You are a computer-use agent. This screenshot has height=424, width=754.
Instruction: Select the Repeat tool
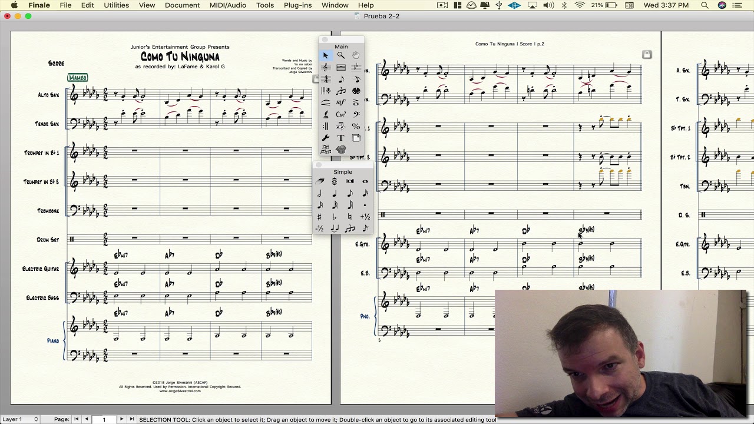[x=326, y=126]
